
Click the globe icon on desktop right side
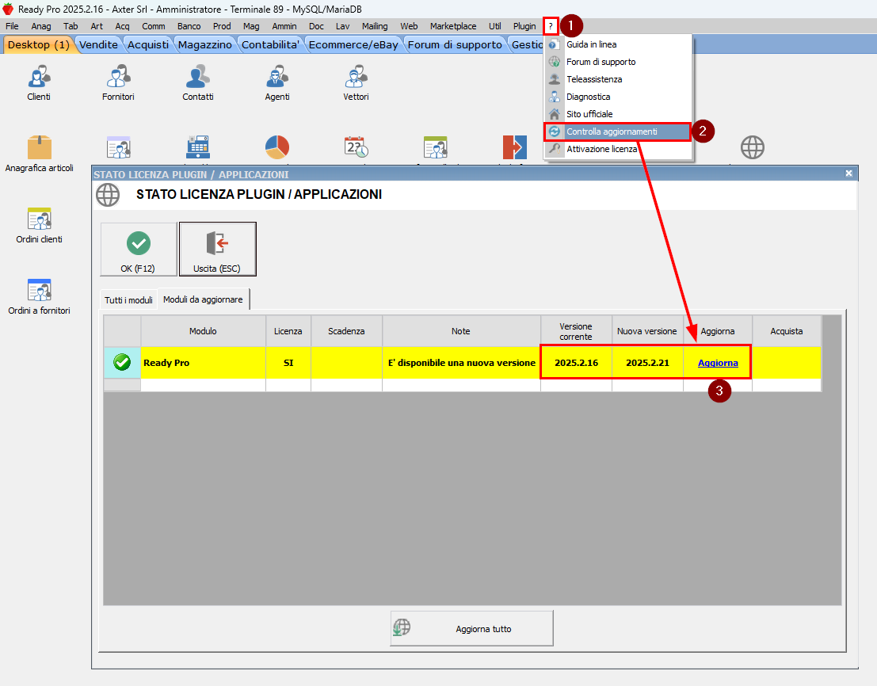point(753,147)
